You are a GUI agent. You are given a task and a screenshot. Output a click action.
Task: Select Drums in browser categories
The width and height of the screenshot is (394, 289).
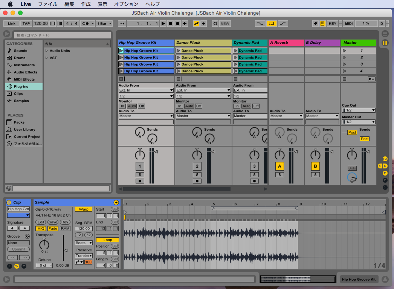tap(20, 58)
